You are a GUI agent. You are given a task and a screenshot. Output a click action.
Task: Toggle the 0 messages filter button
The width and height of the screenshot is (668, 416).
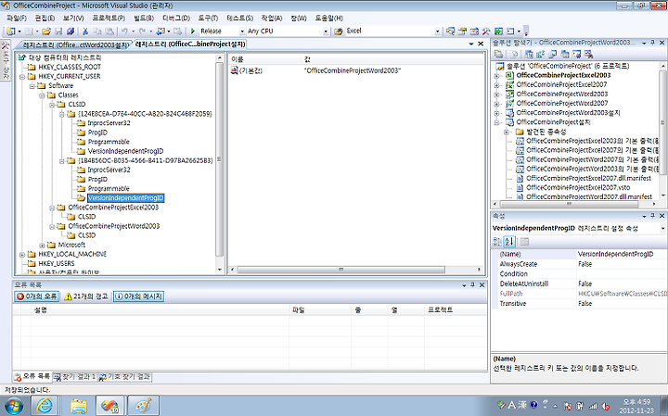click(138, 296)
